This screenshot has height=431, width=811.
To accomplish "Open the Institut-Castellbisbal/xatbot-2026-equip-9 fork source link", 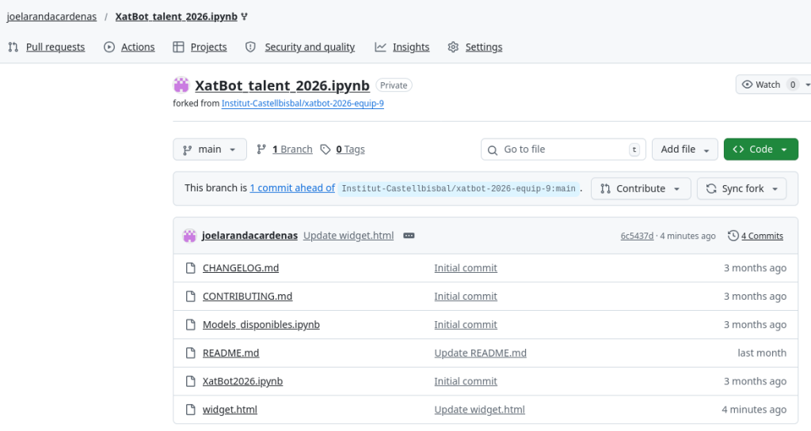I will 303,104.
